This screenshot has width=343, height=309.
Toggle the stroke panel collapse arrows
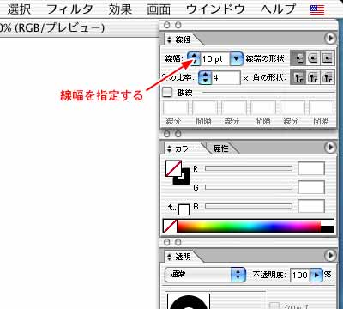point(169,39)
